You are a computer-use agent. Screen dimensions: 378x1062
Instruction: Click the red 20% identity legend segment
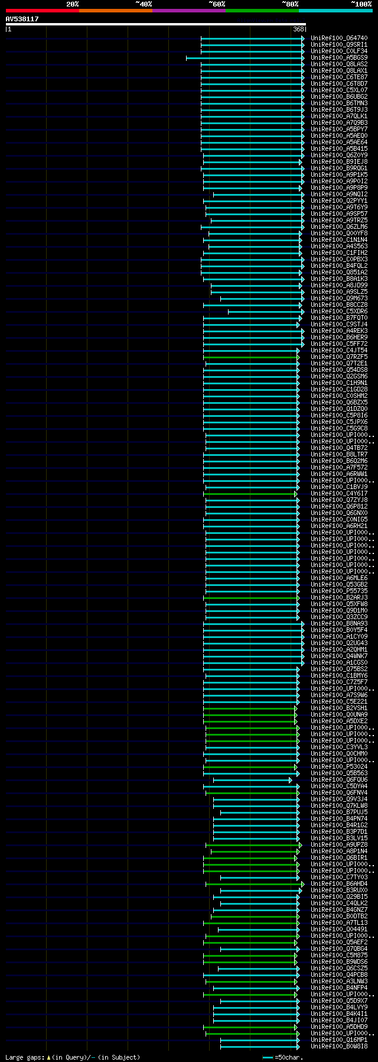(42, 10)
